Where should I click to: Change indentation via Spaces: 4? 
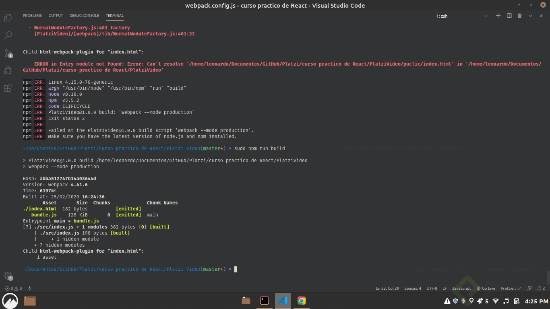(x=413, y=288)
